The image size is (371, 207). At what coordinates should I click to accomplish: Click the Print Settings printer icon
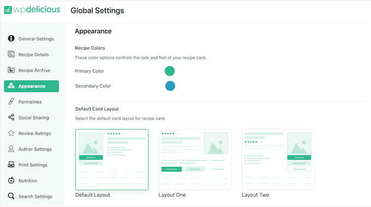(x=11, y=165)
